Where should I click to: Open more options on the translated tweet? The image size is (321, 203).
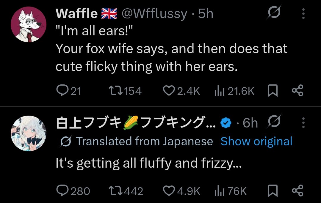point(303,122)
